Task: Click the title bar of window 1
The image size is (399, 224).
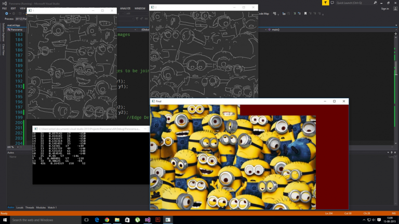Action: (72, 11)
